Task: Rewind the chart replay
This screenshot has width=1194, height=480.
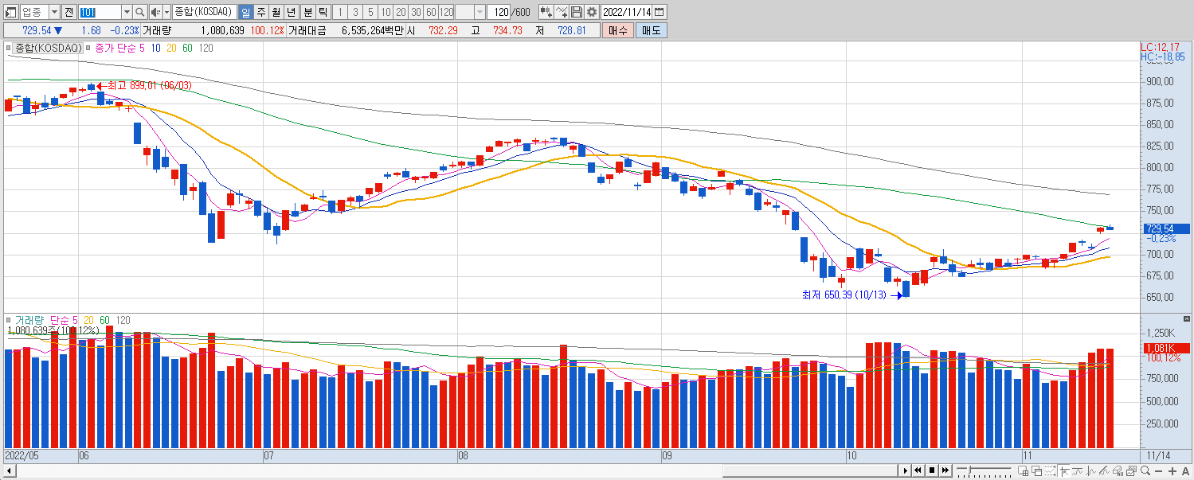Action: tap(918, 471)
